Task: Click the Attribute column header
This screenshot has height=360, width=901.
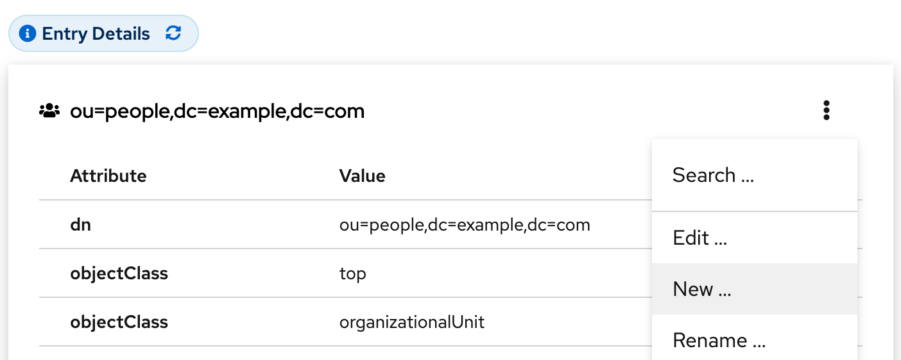Action: 108,176
